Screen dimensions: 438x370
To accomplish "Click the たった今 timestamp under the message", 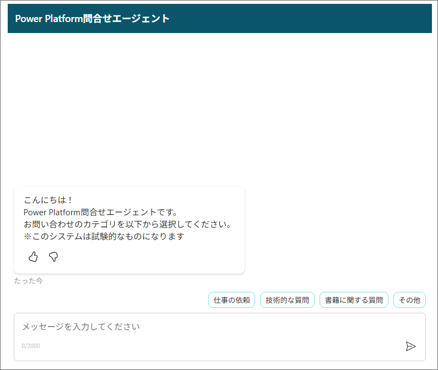I will point(28,281).
